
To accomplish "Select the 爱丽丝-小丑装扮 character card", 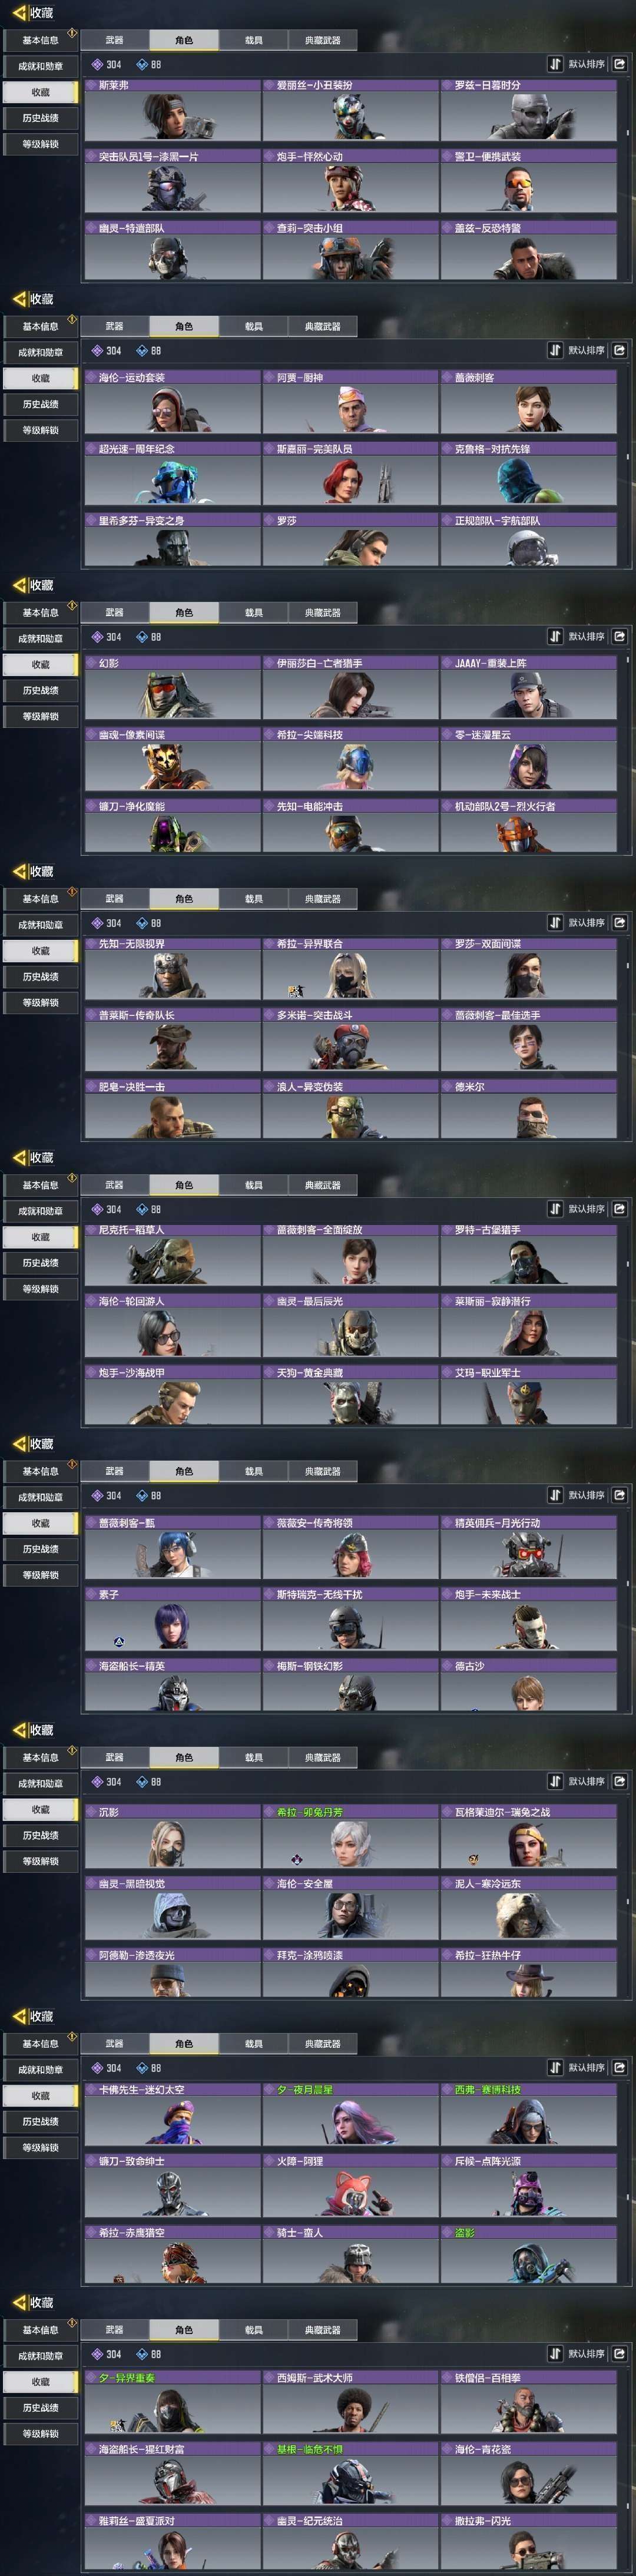I will (x=350, y=111).
